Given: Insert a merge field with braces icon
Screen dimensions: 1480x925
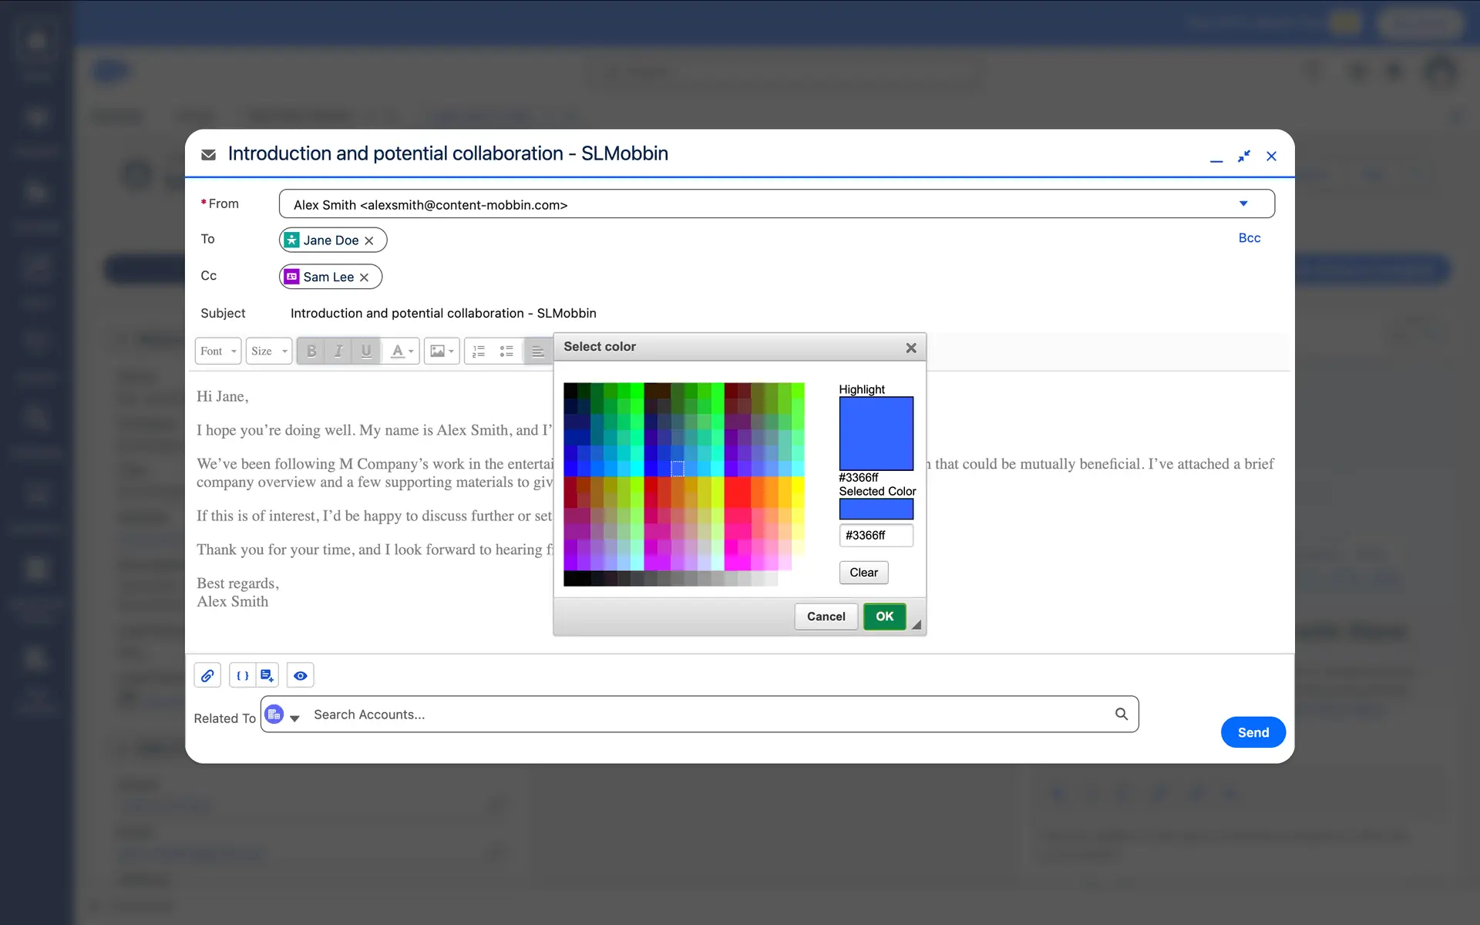Looking at the screenshot, I should (x=243, y=675).
